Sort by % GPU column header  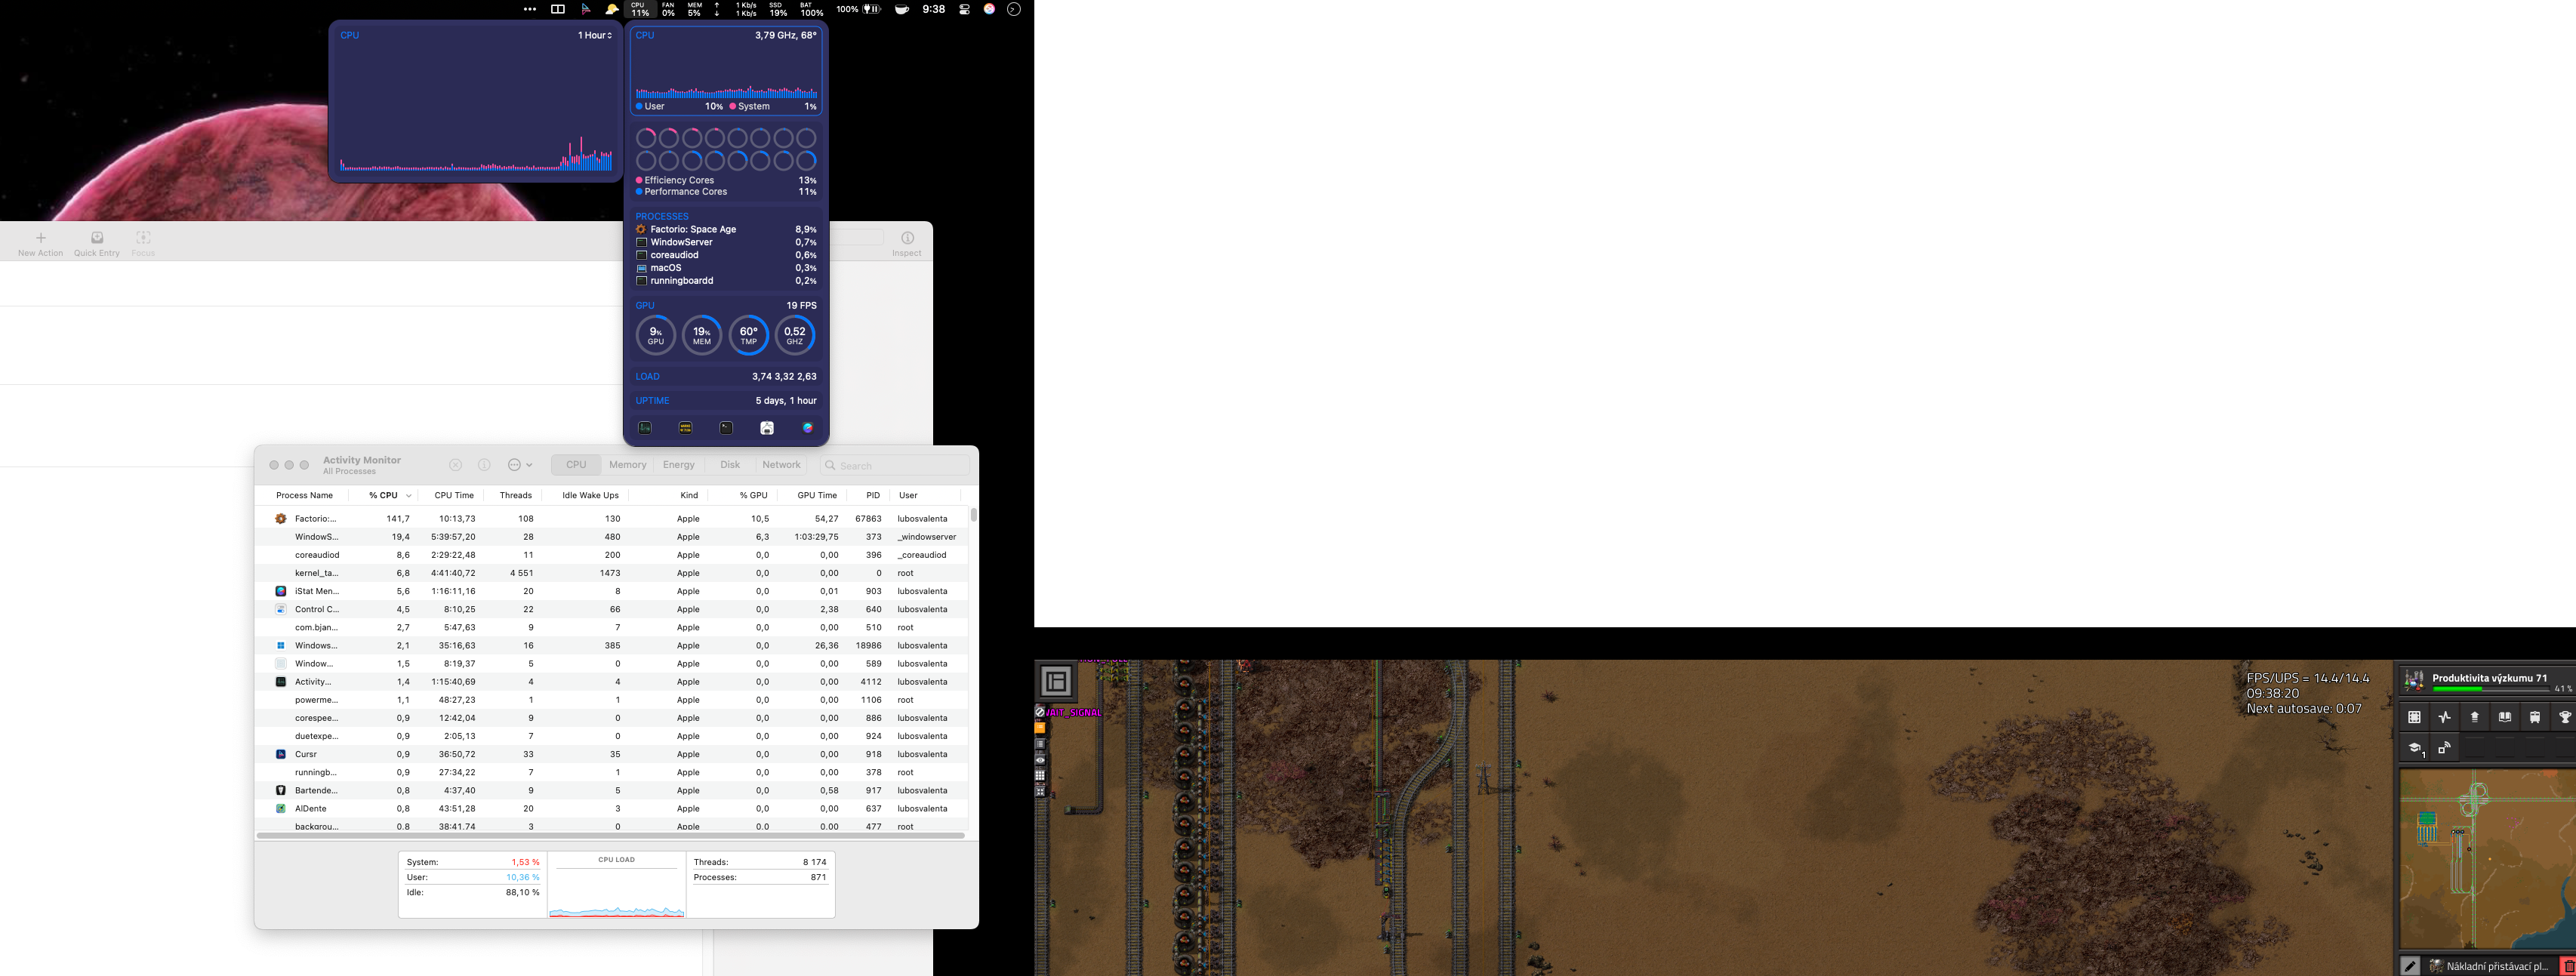(753, 496)
